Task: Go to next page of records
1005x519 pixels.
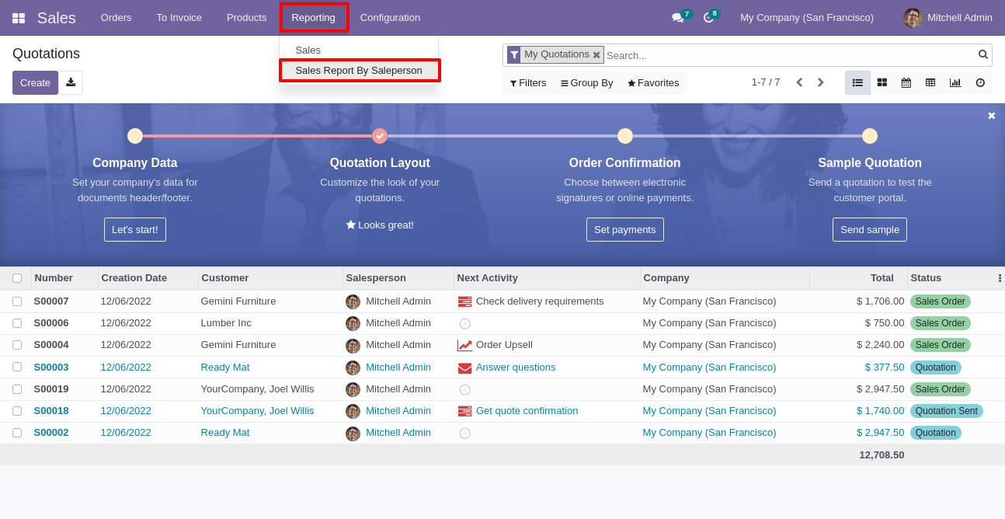Action: (820, 82)
